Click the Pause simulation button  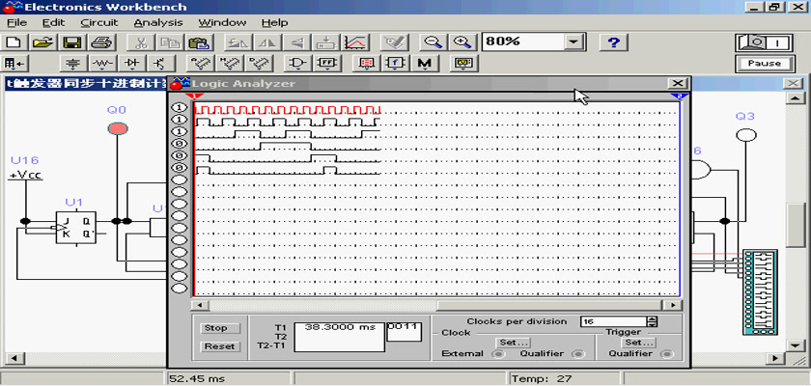click(764, 64)
